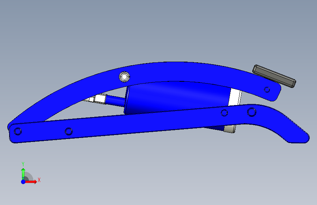Pick the gray block beneath the lower arm
Viewport: 317px width, 205px height.
click(230, 129)
